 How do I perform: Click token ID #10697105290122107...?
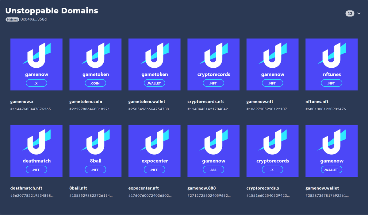click(268, 109)
